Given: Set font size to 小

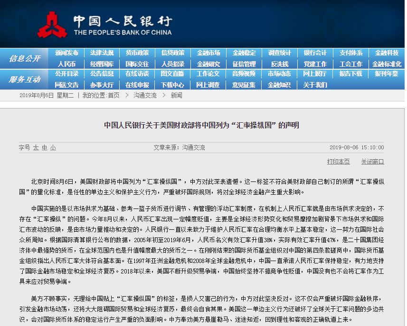Looking at the screenshot, I should click(x=53, y=147).
